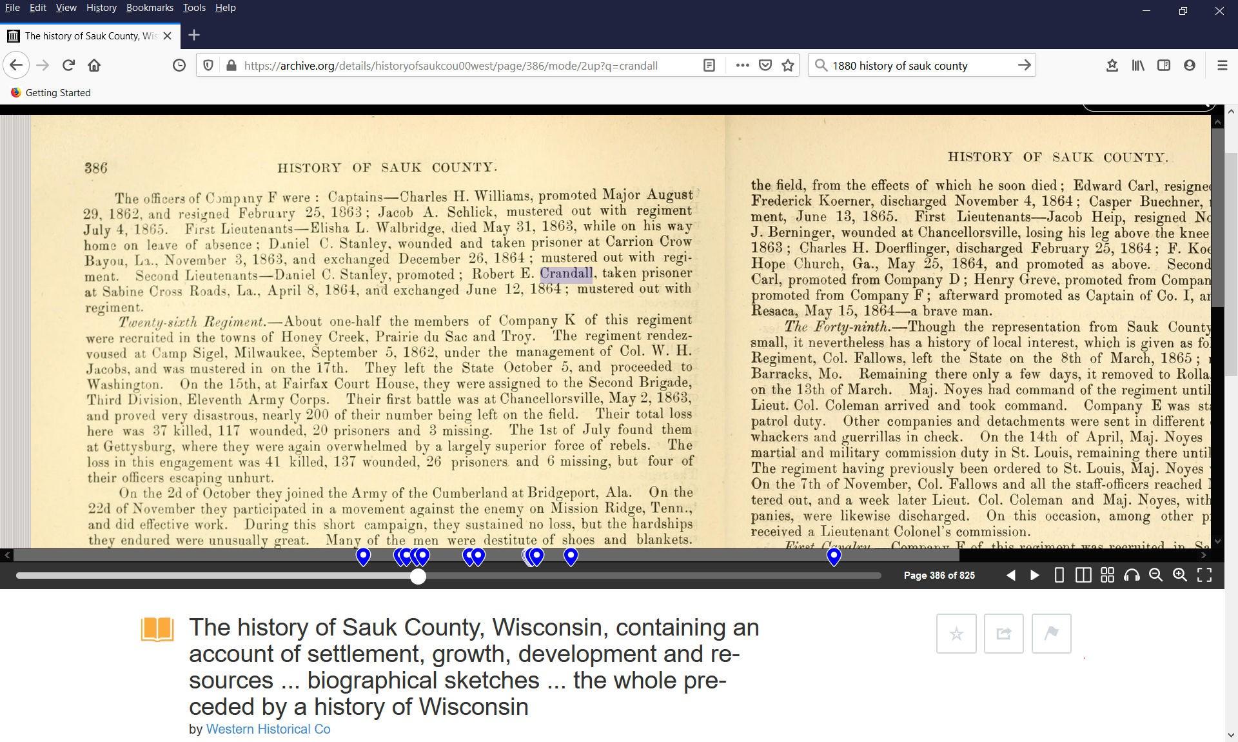1238x742 pixels.
Task: Open the History menu
Action: pyautogui.click(x=101, y=8)
